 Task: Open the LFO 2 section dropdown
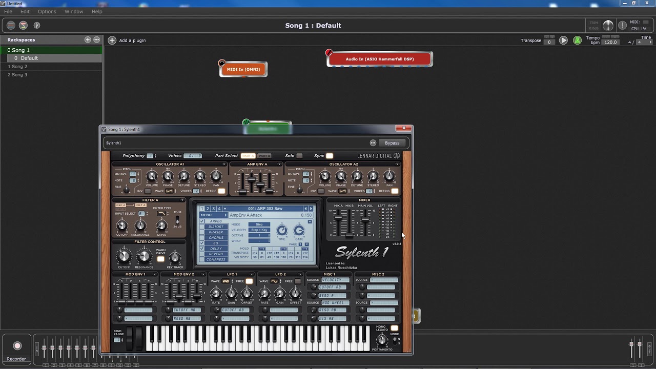[x=300, y=274]
